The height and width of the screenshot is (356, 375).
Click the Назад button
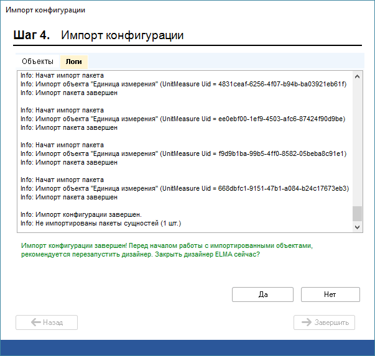point(47,322)
